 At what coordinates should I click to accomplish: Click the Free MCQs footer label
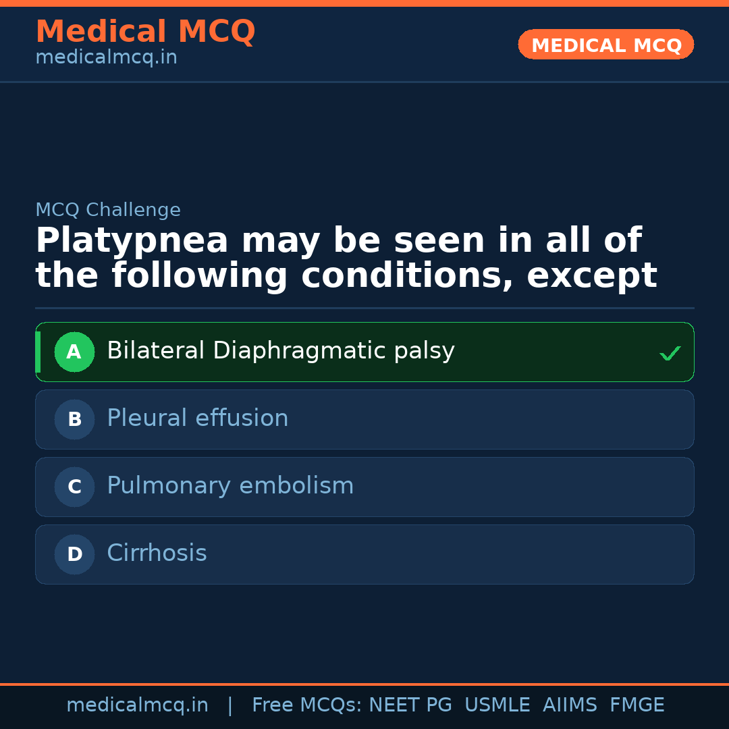click(x=306, y=705)
